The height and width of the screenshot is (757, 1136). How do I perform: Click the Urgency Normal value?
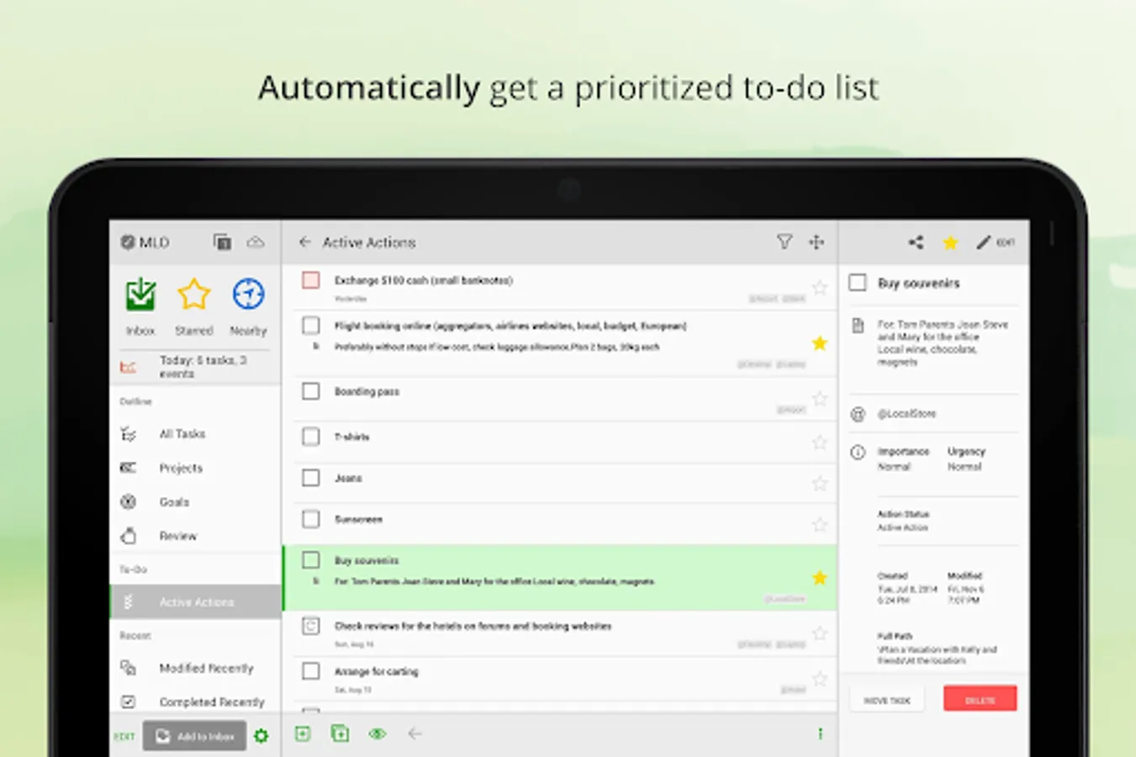point(964,467)
